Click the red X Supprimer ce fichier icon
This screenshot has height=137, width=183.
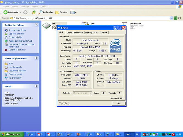point(6,50)
